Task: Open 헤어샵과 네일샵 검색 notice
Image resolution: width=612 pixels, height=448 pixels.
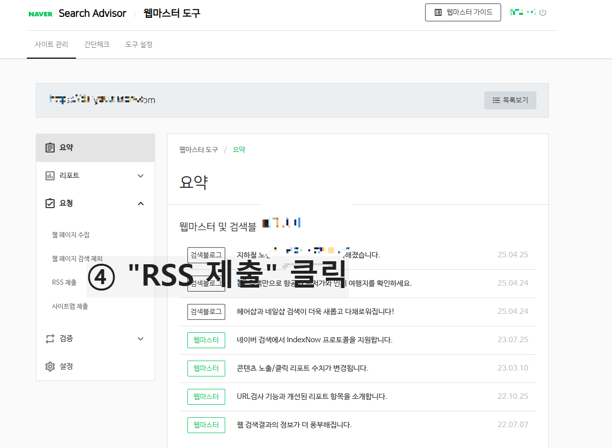Action: [x=316, y=311]
